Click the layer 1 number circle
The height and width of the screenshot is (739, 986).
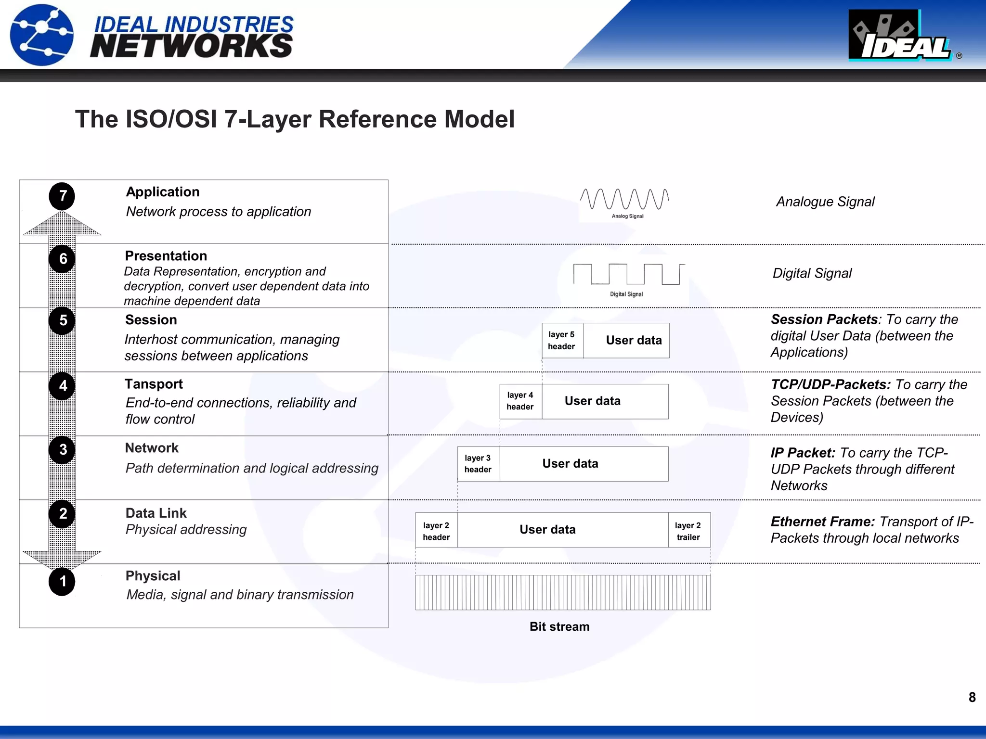62,582
